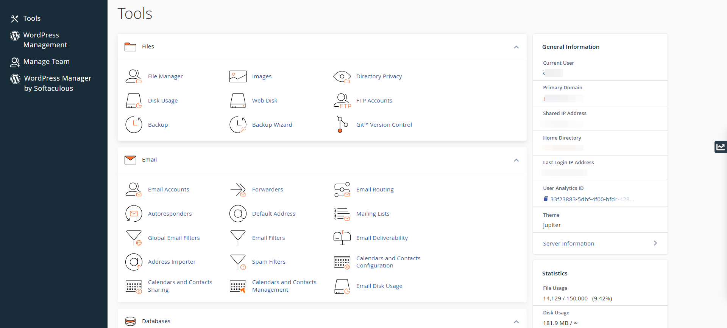Screen dimensions: 727x328
Task: Open the Backup Wizard link
Action: 272,125
